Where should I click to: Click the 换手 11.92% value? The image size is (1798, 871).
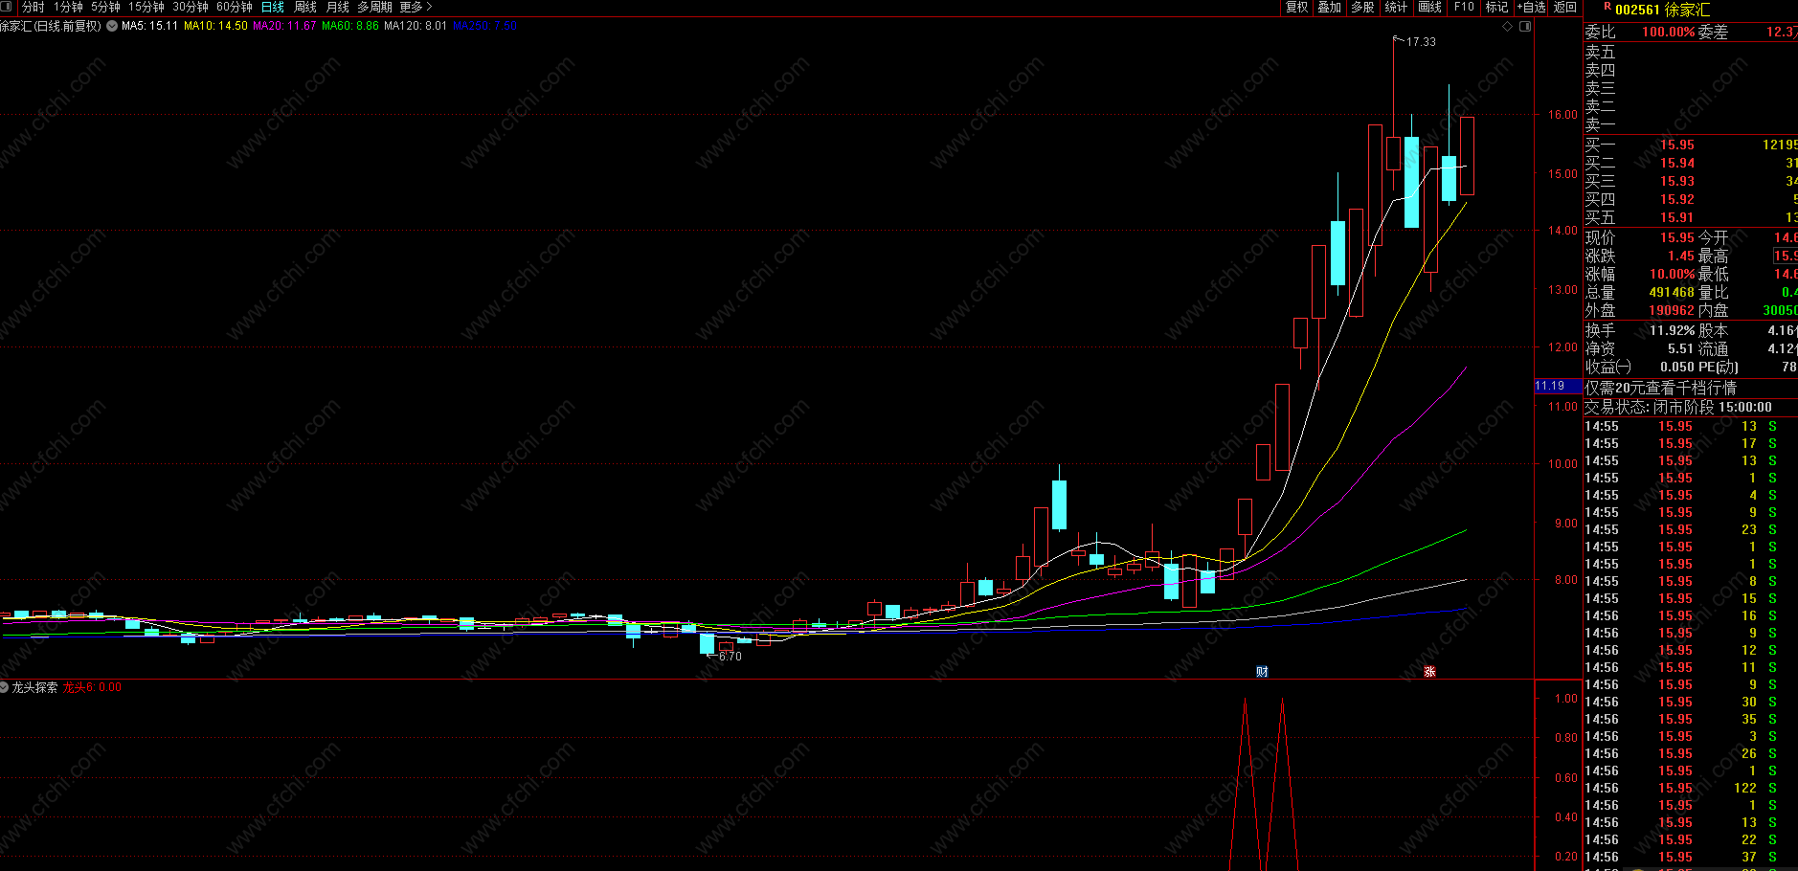1673,330
